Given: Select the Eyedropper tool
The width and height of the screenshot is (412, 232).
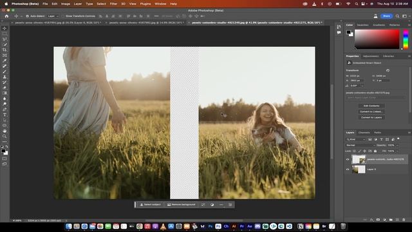Looking at the screenshot, I should [x=5, y=61].
